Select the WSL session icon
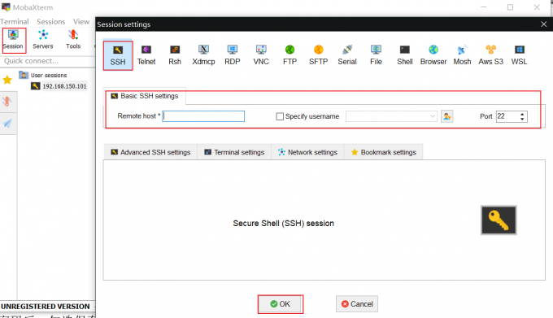553x318 pixels. pyautogui.click(x=520, y=55)
